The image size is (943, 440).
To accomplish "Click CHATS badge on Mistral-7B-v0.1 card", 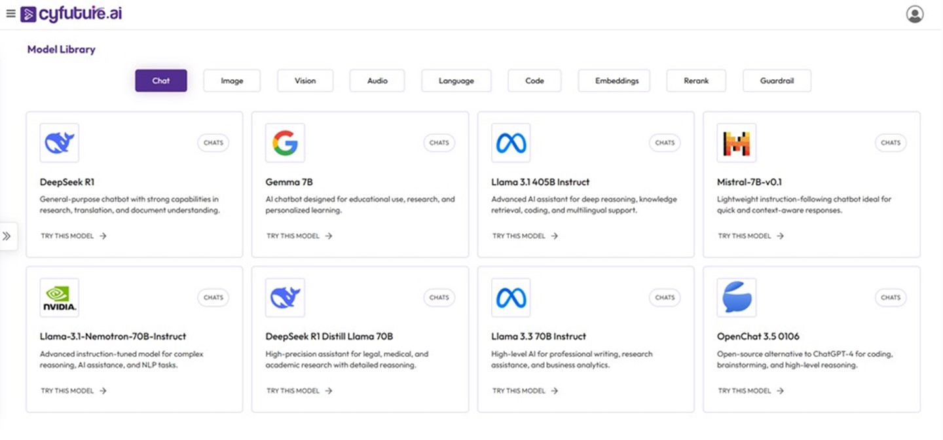I will [x=891, y=143].
